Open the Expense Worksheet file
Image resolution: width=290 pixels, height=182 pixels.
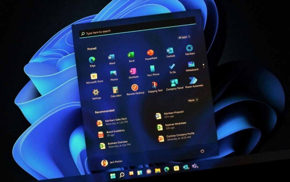(x=171, y=126)
